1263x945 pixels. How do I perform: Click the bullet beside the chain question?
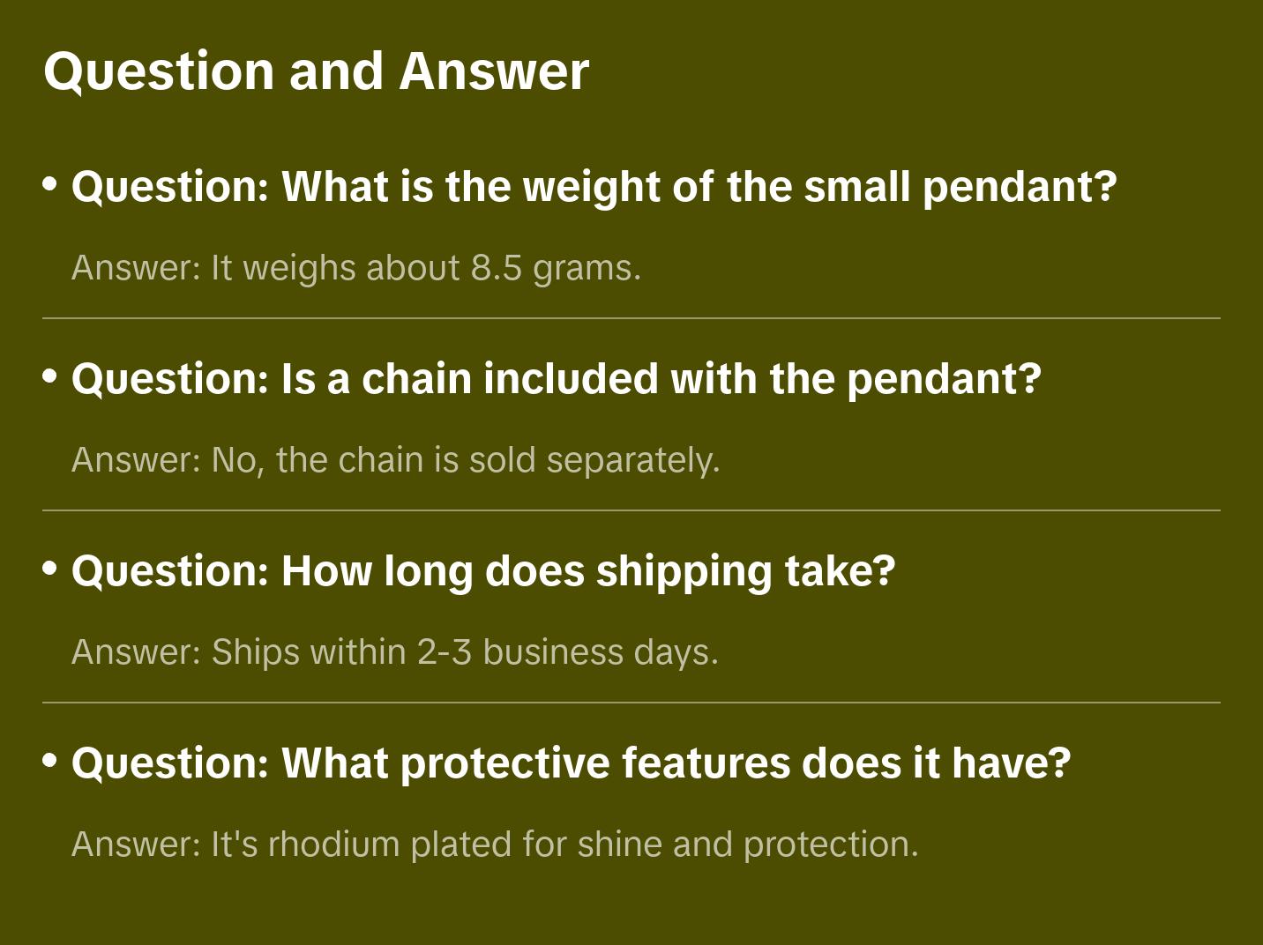50,376
